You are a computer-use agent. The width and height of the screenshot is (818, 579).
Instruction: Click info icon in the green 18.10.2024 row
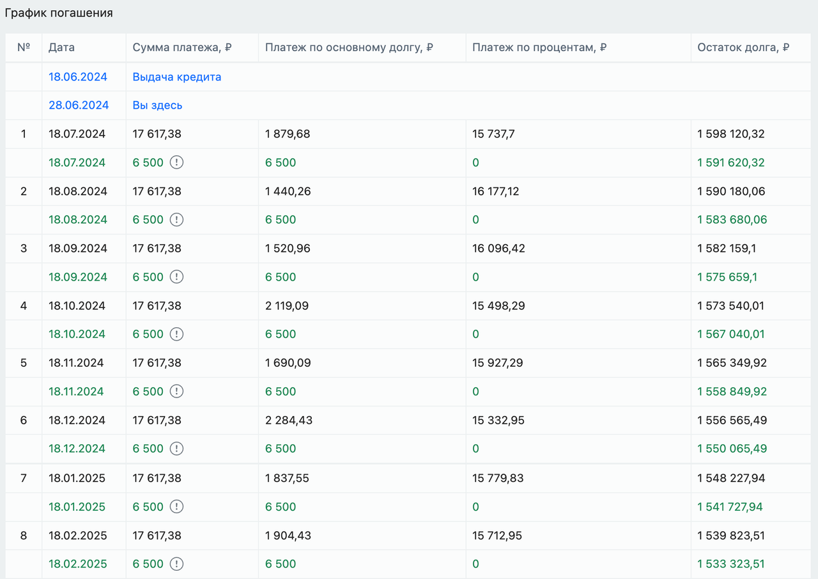(x=177, y=334)
